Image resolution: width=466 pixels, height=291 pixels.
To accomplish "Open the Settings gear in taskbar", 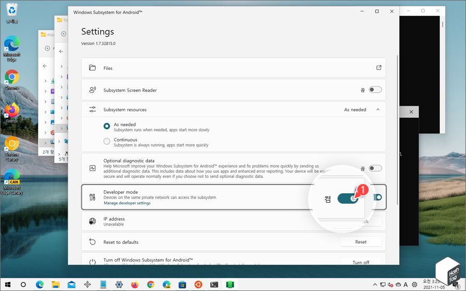I will pos(119,285).
